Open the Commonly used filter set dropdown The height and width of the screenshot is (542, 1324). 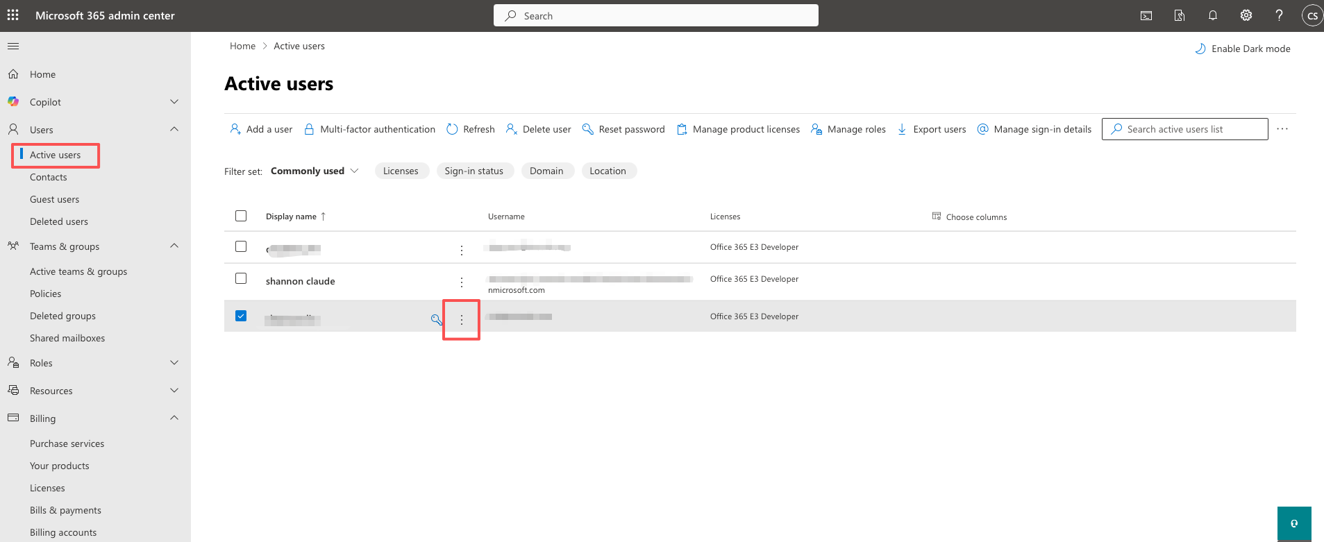[x=315, y=171]
